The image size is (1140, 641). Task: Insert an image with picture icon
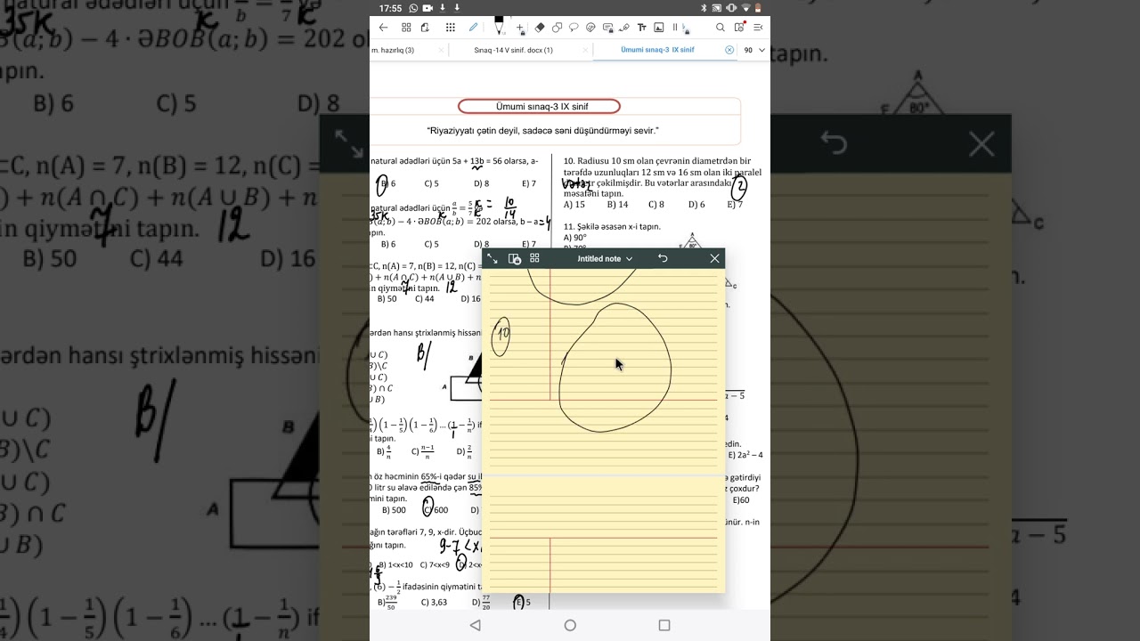click(x=659, y=28)
